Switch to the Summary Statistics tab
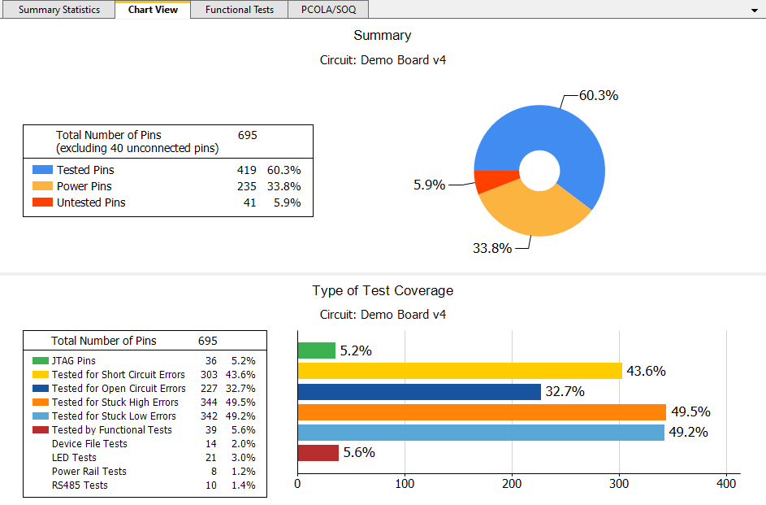 tap(58, 10)
